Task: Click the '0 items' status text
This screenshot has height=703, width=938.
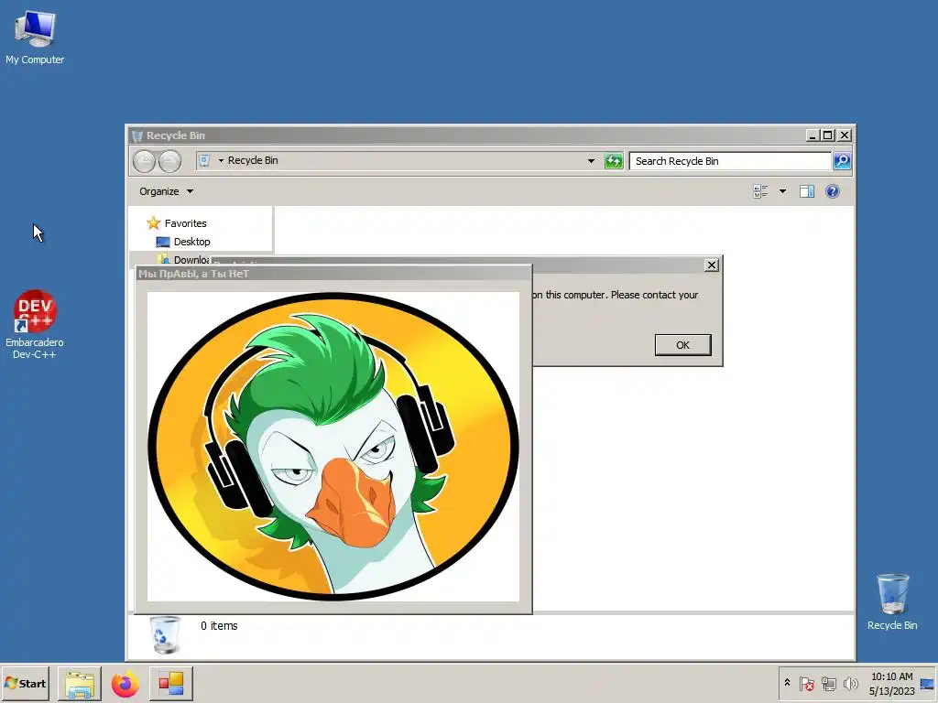Action: click(219, 625)
